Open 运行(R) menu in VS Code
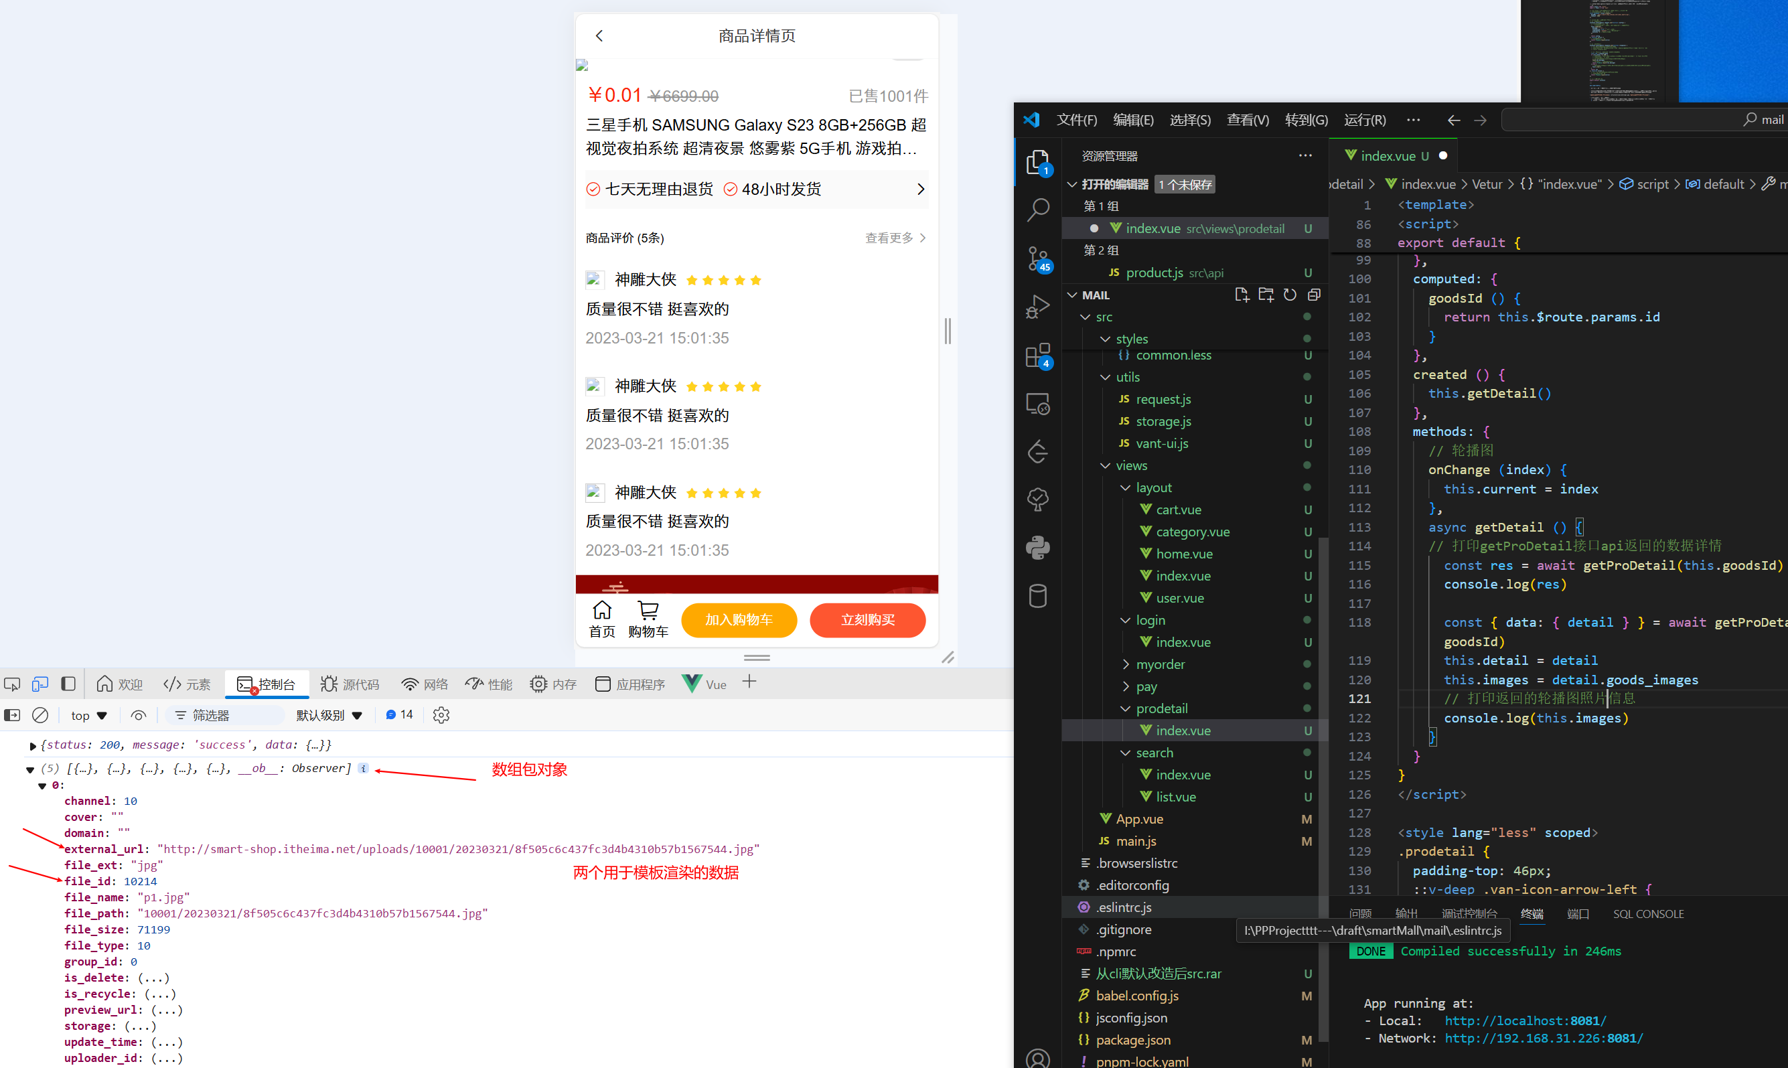This screenshot has height=1068, width=1788. (x=1365, y=120)
